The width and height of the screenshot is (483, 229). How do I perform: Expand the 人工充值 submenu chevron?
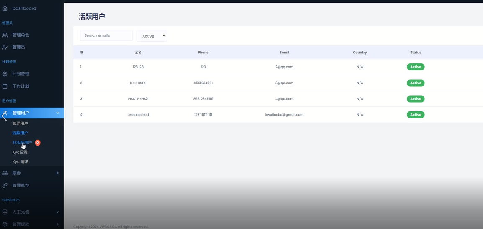[58, 212]
